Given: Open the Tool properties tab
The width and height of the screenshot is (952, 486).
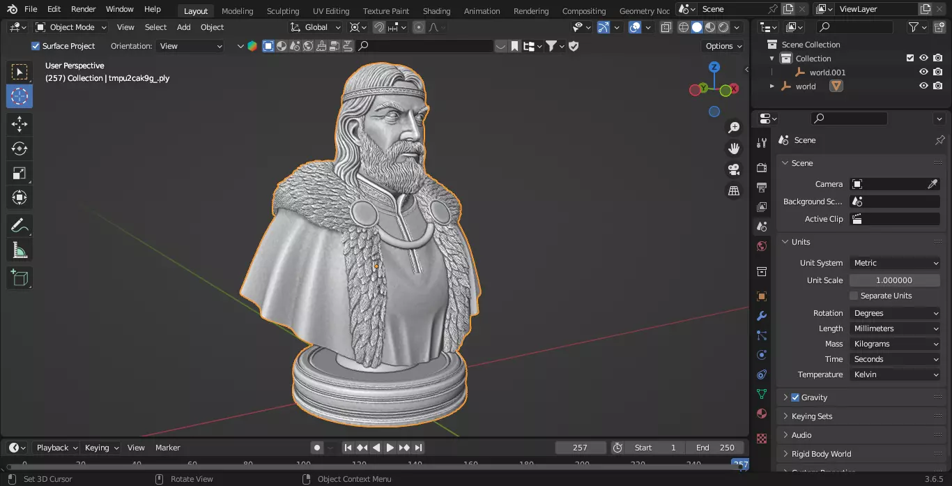Looking at the screenshot, I should click(762, 143).
